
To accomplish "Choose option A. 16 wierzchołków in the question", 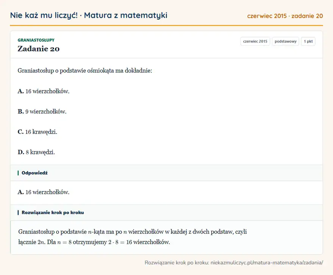I will tap(44, 91).
